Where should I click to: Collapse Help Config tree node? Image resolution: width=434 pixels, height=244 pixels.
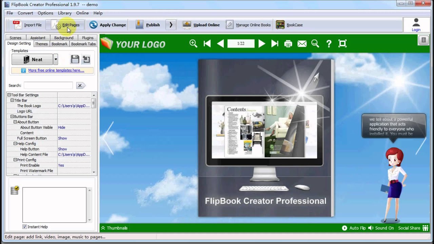[15, 144]
